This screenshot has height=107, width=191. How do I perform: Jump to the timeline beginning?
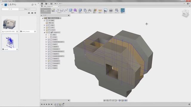point(42,104)
